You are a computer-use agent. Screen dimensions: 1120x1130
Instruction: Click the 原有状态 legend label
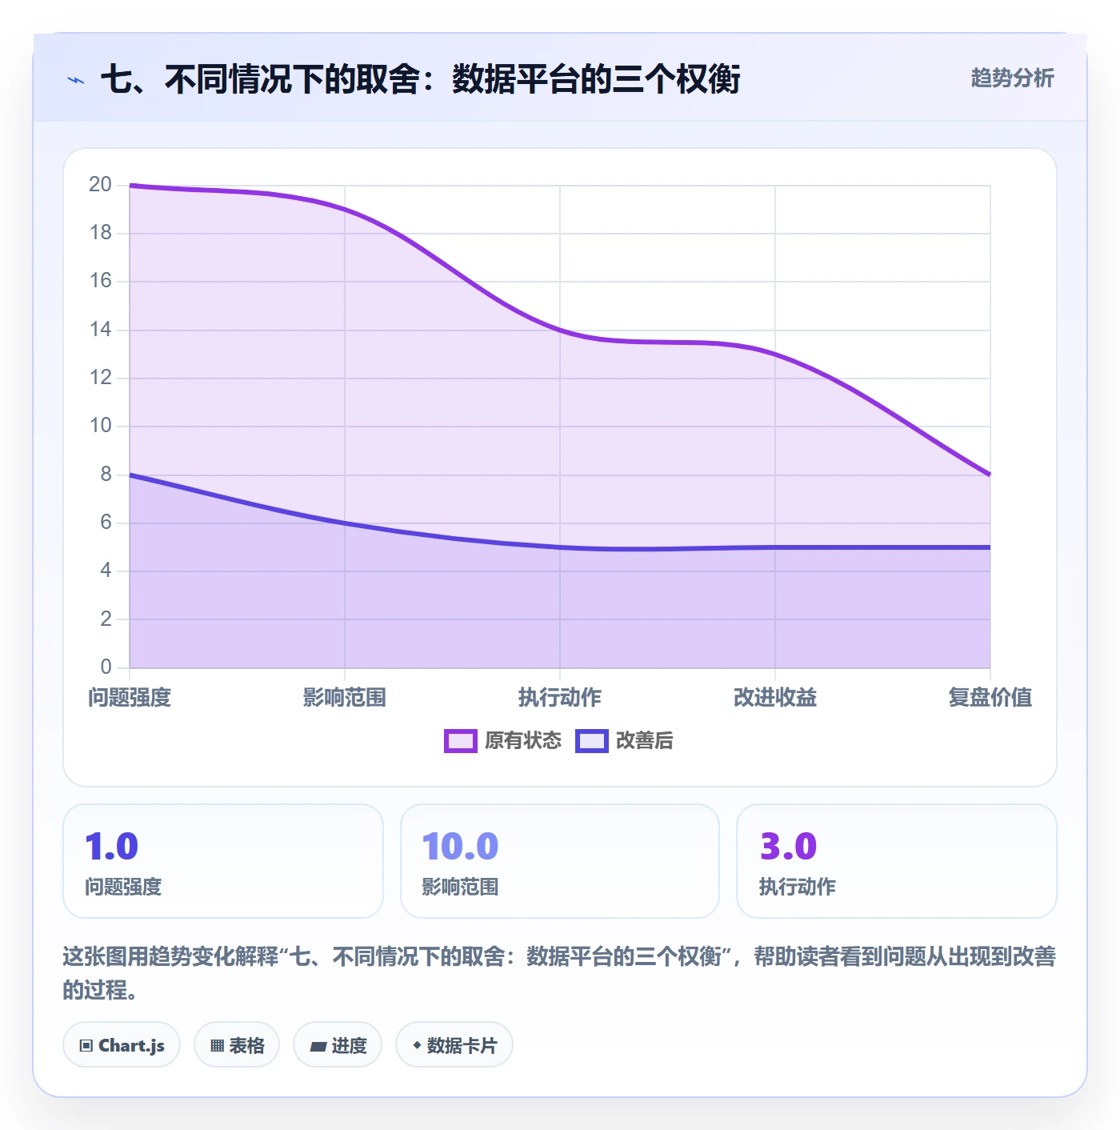523,741
